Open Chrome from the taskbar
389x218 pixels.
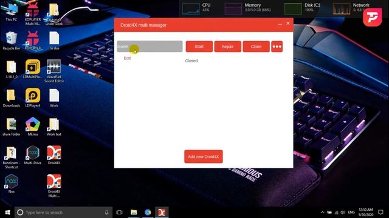[148, 213]
